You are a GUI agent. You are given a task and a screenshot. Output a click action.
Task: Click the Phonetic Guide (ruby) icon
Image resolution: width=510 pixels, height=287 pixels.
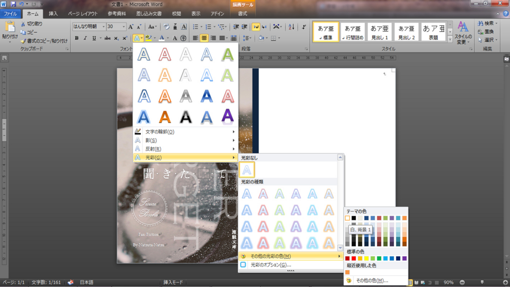pos(175,27)
